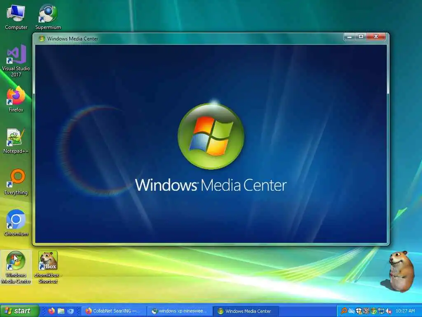Click the network connection tray icon
422x317 pixels.
pos(381,311)
